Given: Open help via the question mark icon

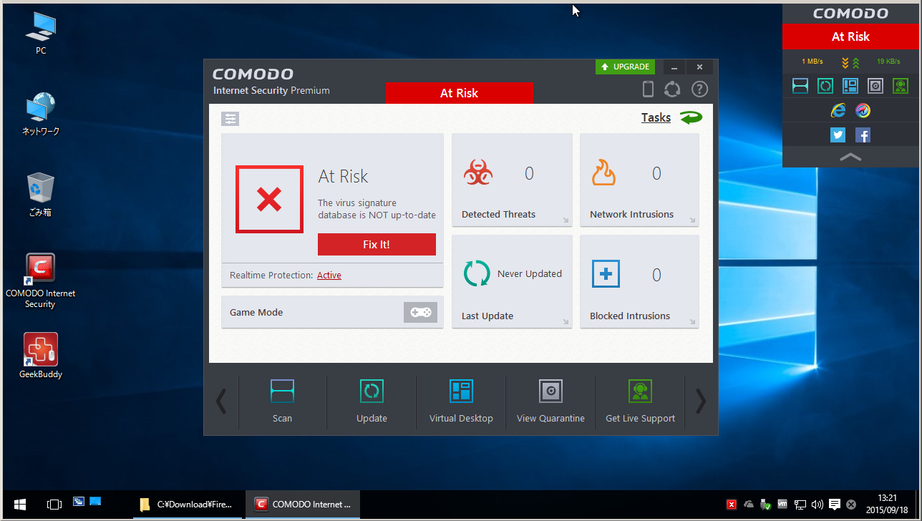Looking at the screenshot, I should pos(699,89).
